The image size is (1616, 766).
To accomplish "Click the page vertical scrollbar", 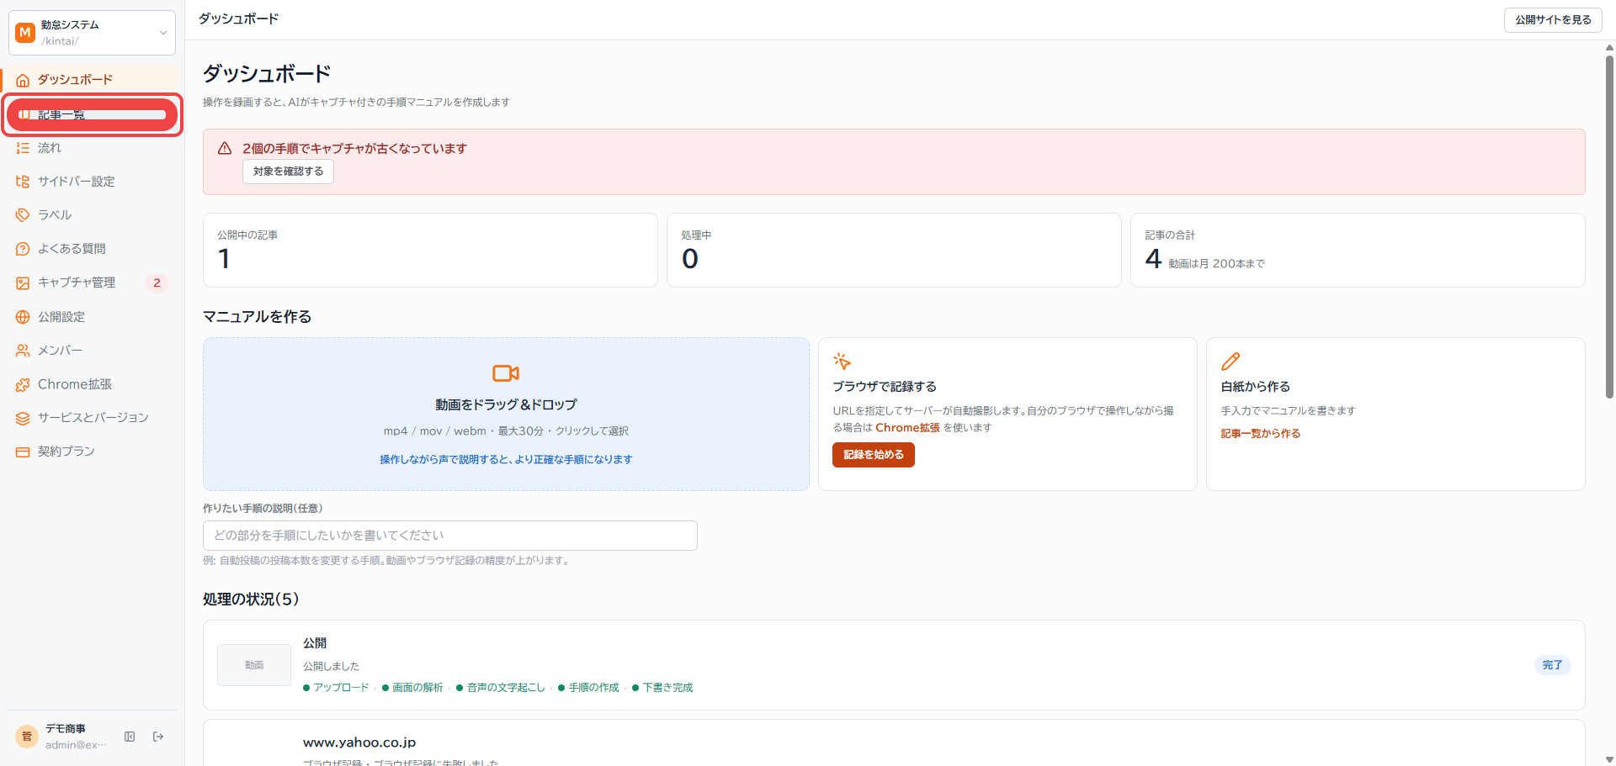I will coord(1609,227).
